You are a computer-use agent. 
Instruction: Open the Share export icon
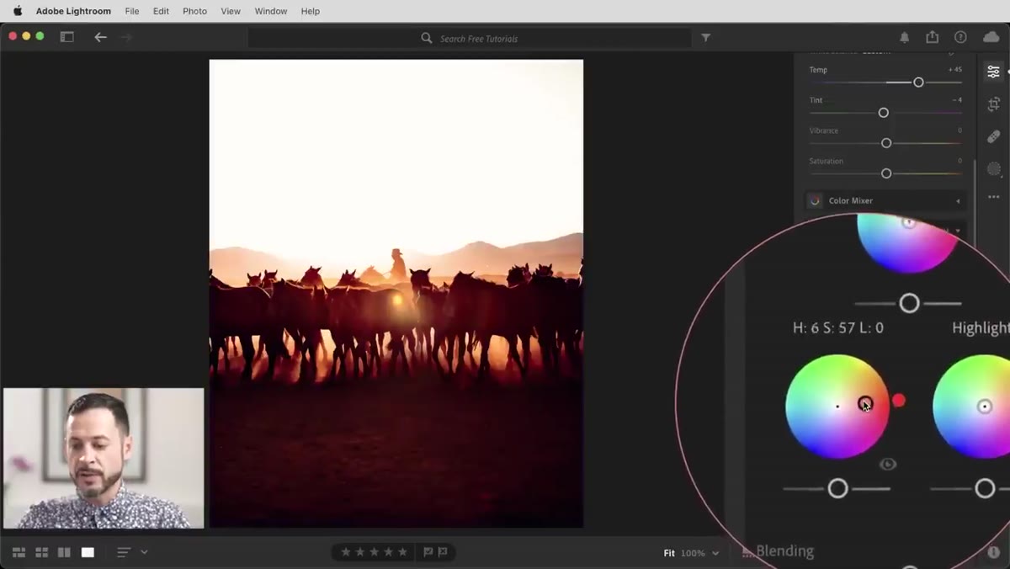(x=933, y=37)
